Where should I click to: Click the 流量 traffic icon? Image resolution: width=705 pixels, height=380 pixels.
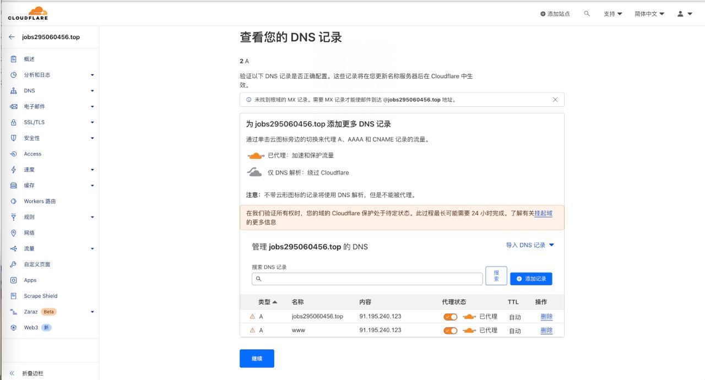pos(14,249)
